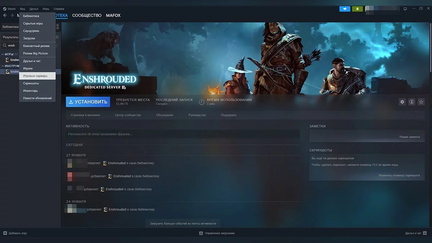Open Друзья и чат from menu
Image resolution: width=432 pixels, height=243 pixels.
pyautogui.click(x=37, y=61)
